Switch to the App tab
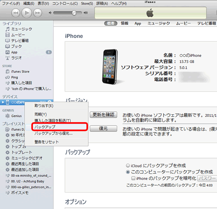This screenshot has height=209, width=217. (138, 23)
